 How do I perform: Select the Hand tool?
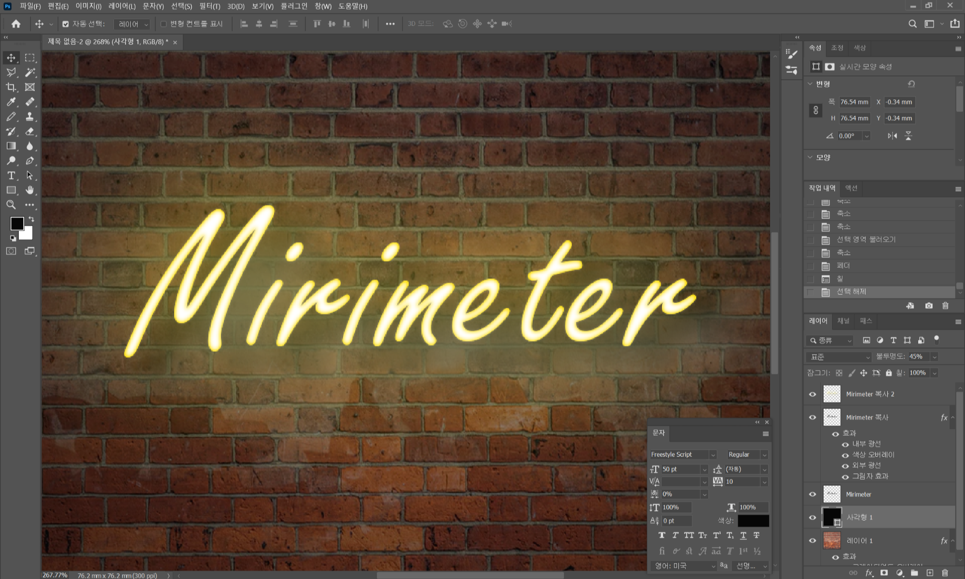point(30,190)
